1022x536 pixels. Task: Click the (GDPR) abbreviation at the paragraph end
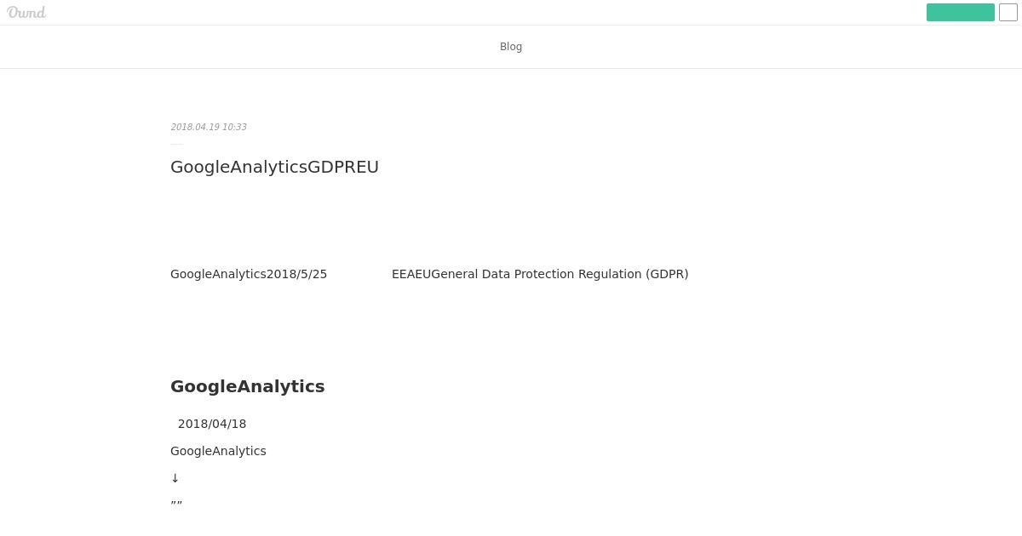[x=667, y=274]
